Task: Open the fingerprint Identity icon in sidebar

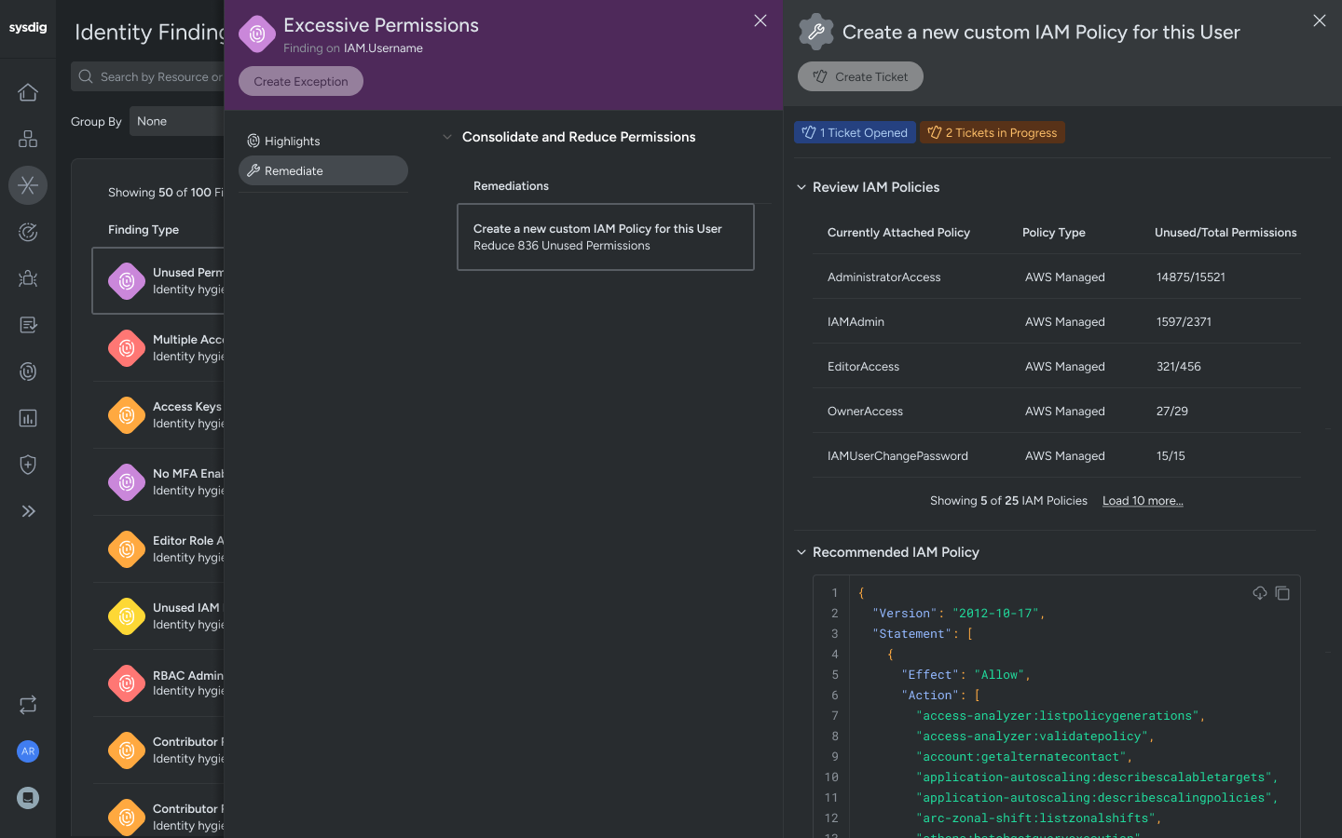Action: (x=28, y=372)
